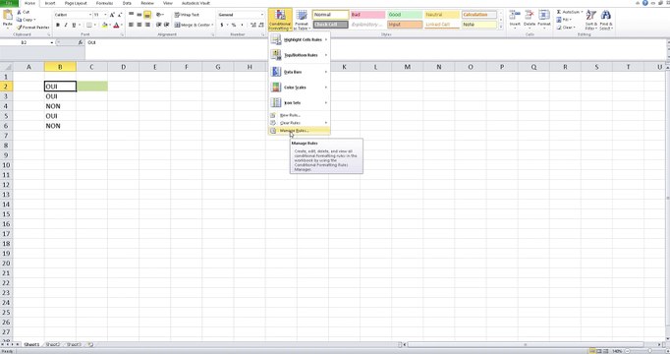Viewport: 670px width, 354px height.
Task: Apply the red font color
Action: click(116, 26)
